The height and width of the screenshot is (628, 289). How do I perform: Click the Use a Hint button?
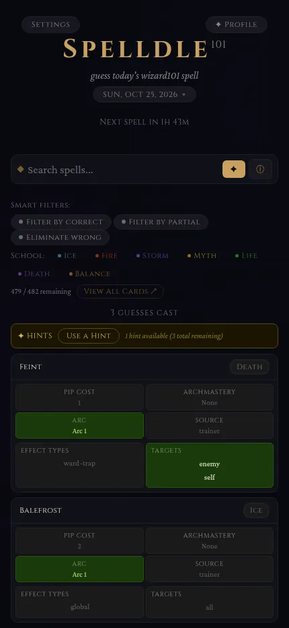click(x=89, y=336)
